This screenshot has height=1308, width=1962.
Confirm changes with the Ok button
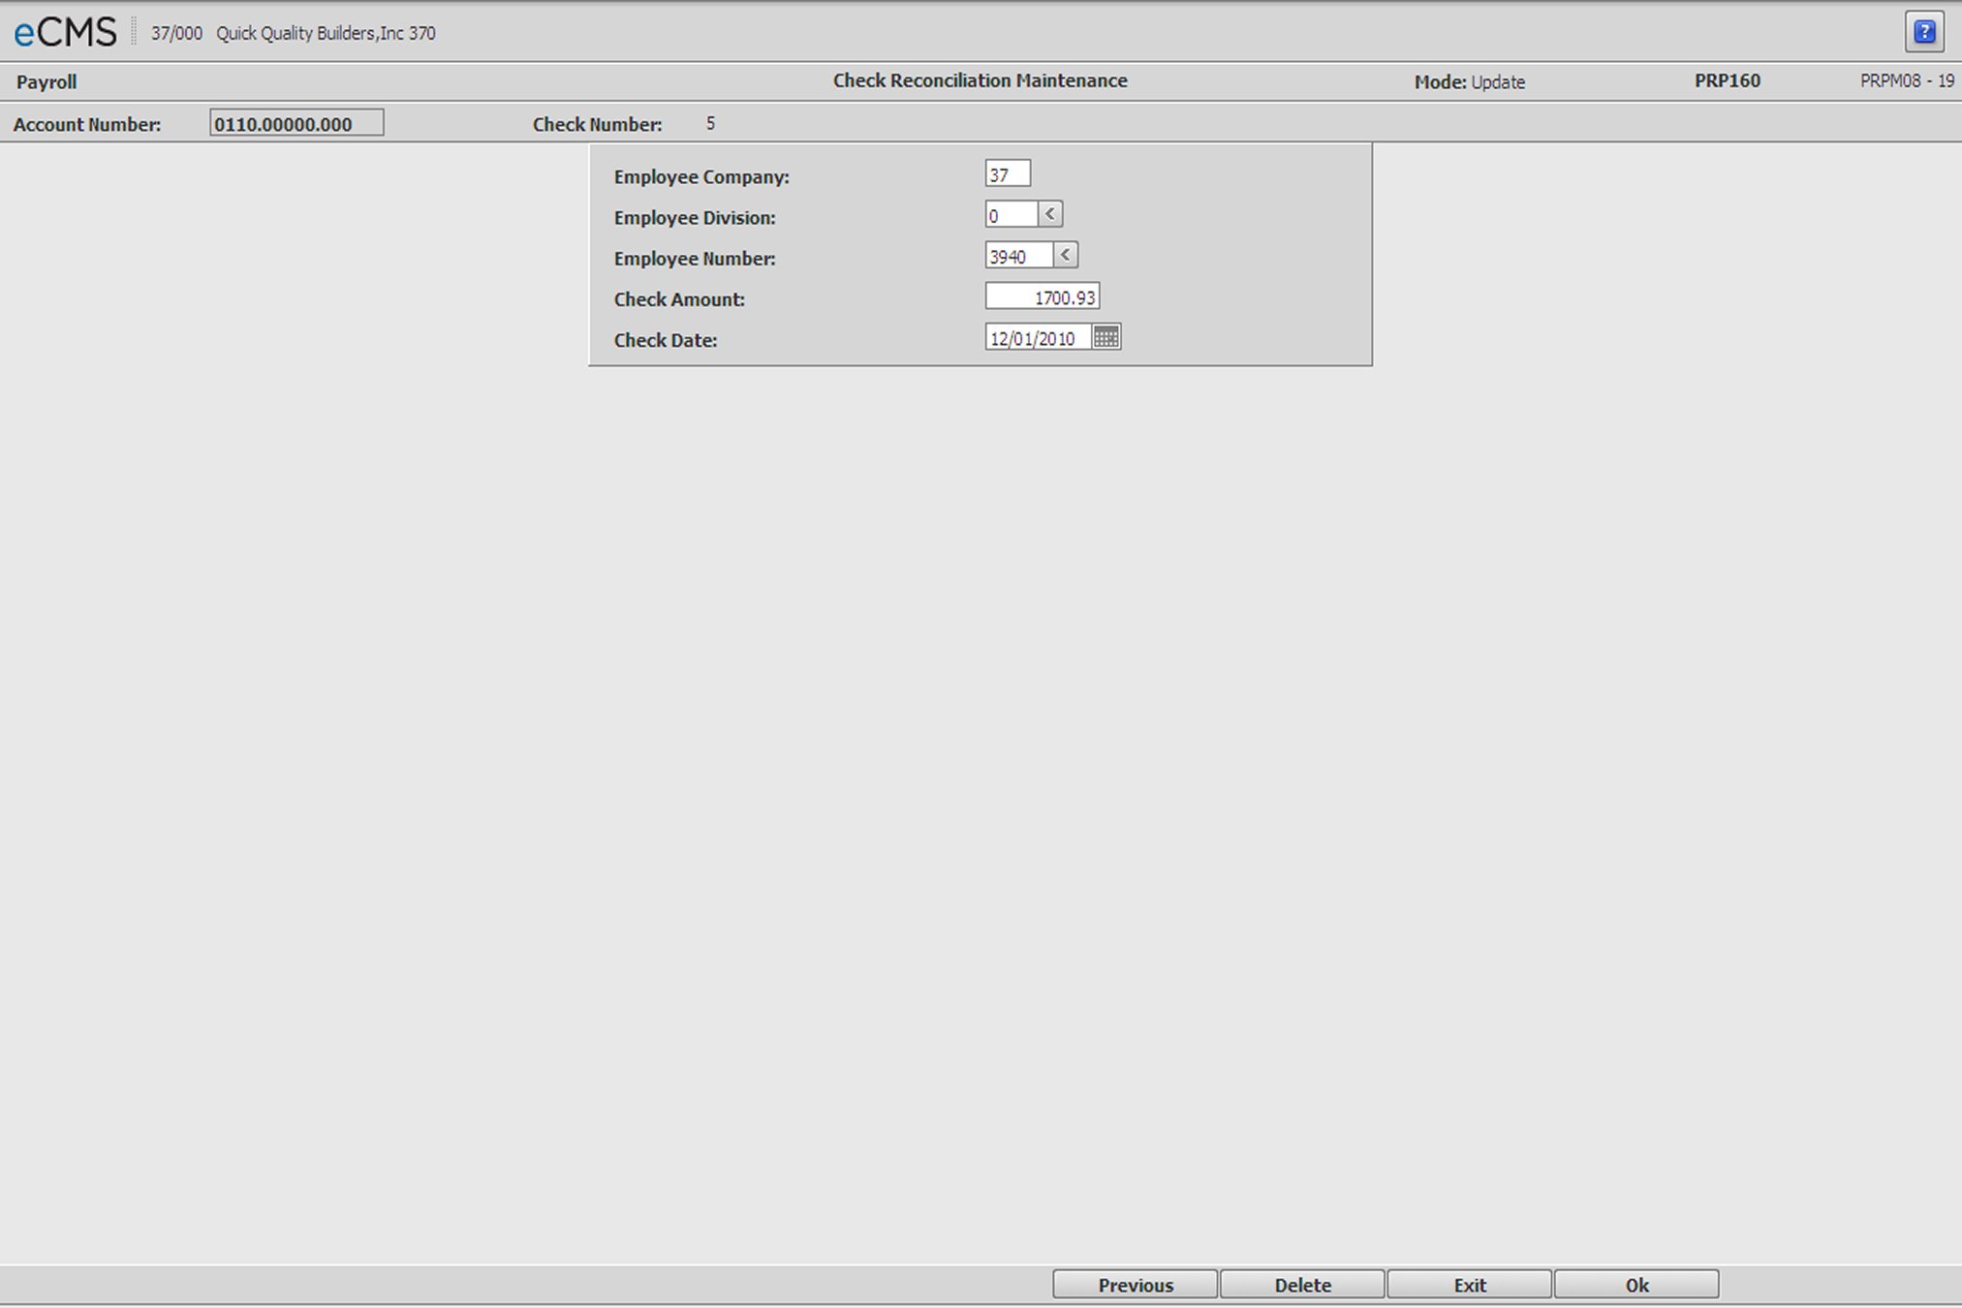click(x=1635, y=1283)
